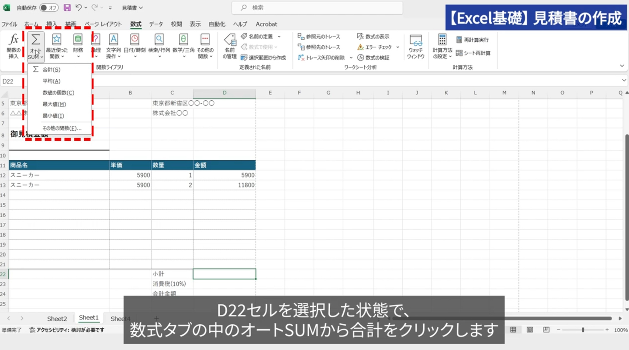The height and width of the screenshot is (350, 629).
Task: Open the 最近使った関数 function list
Action: click(x=57, y=46)
